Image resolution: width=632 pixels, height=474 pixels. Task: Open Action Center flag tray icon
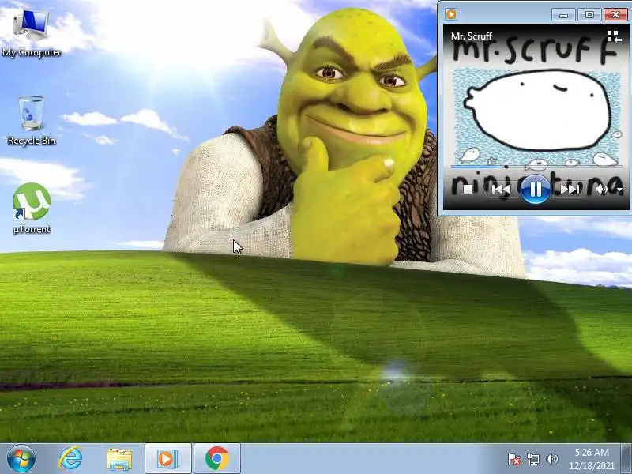(513, 459)
